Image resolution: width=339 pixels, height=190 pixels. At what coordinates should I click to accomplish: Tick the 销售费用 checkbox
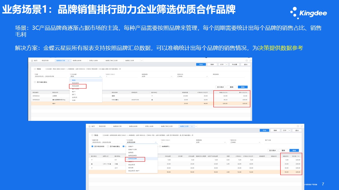tap(160, 146)
